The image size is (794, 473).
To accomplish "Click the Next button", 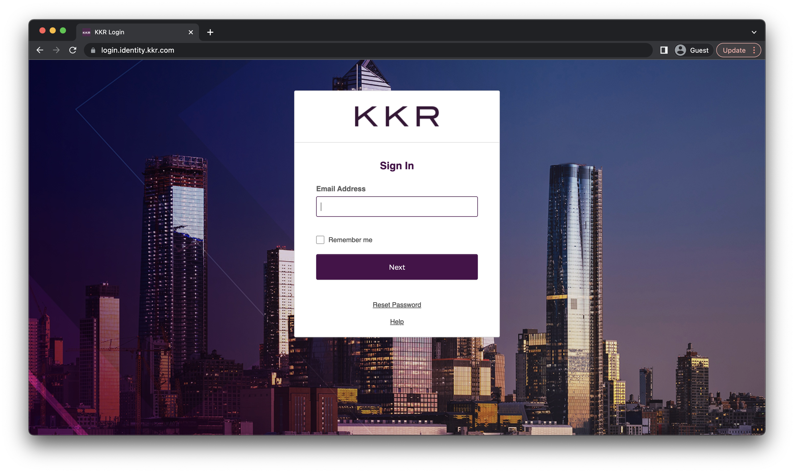I will pyautogui.click(x=397, y=267).
